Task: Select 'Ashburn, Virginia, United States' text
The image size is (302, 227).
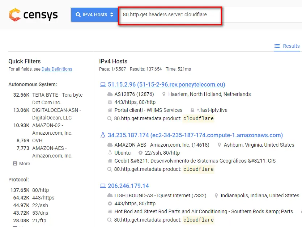Action: pos(259,145)
